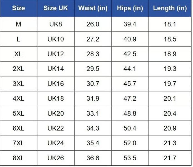Image resolution: width=193 pixels, height=167 pixels.
Task: Select the Hips (in) header cell
Action: 130,8
